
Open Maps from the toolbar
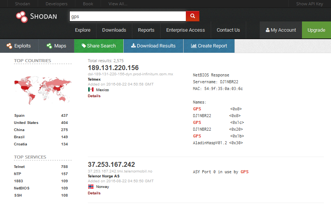pyautogui.click(x=57, y=46)
